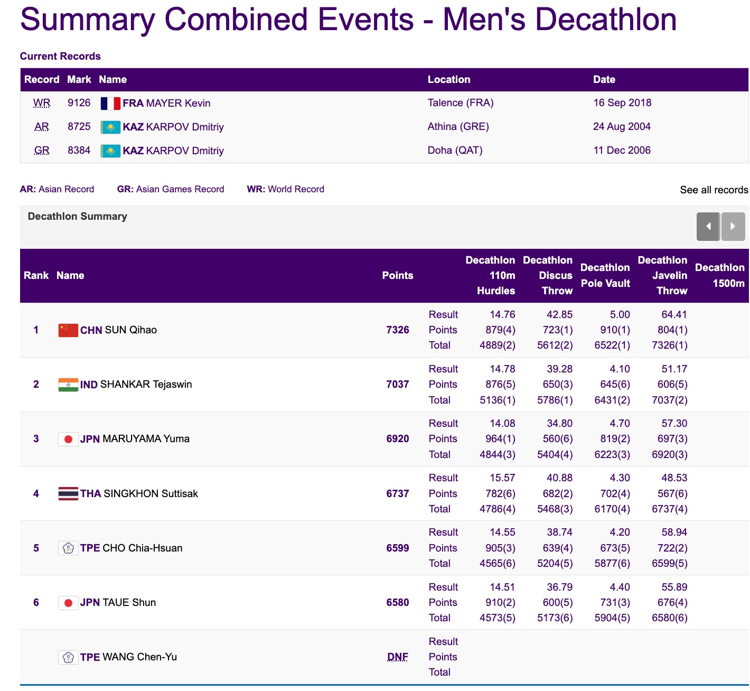Screen dimensions: 750x691
Task: Click the Thailand flag beside SINGKHON Suttisak
Action: click(68, 494)
